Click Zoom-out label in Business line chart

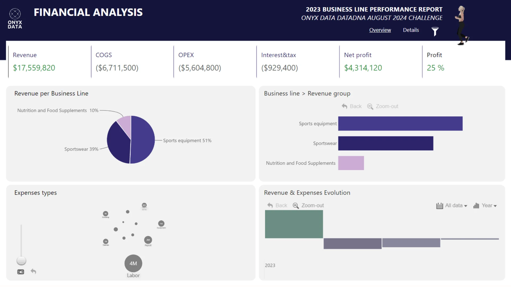click(387, 106)
